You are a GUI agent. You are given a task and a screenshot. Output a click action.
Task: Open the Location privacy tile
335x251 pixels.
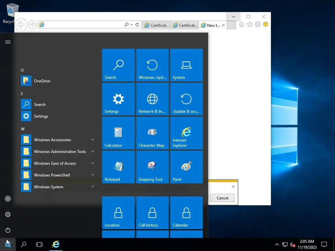[118, 213]
